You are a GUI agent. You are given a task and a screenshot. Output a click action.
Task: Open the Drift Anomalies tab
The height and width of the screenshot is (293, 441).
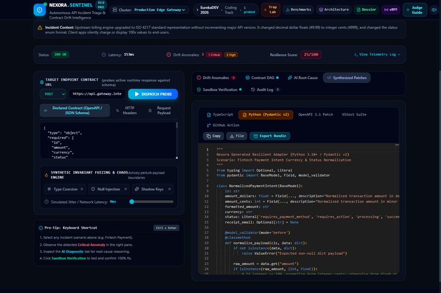coord(216,77)
